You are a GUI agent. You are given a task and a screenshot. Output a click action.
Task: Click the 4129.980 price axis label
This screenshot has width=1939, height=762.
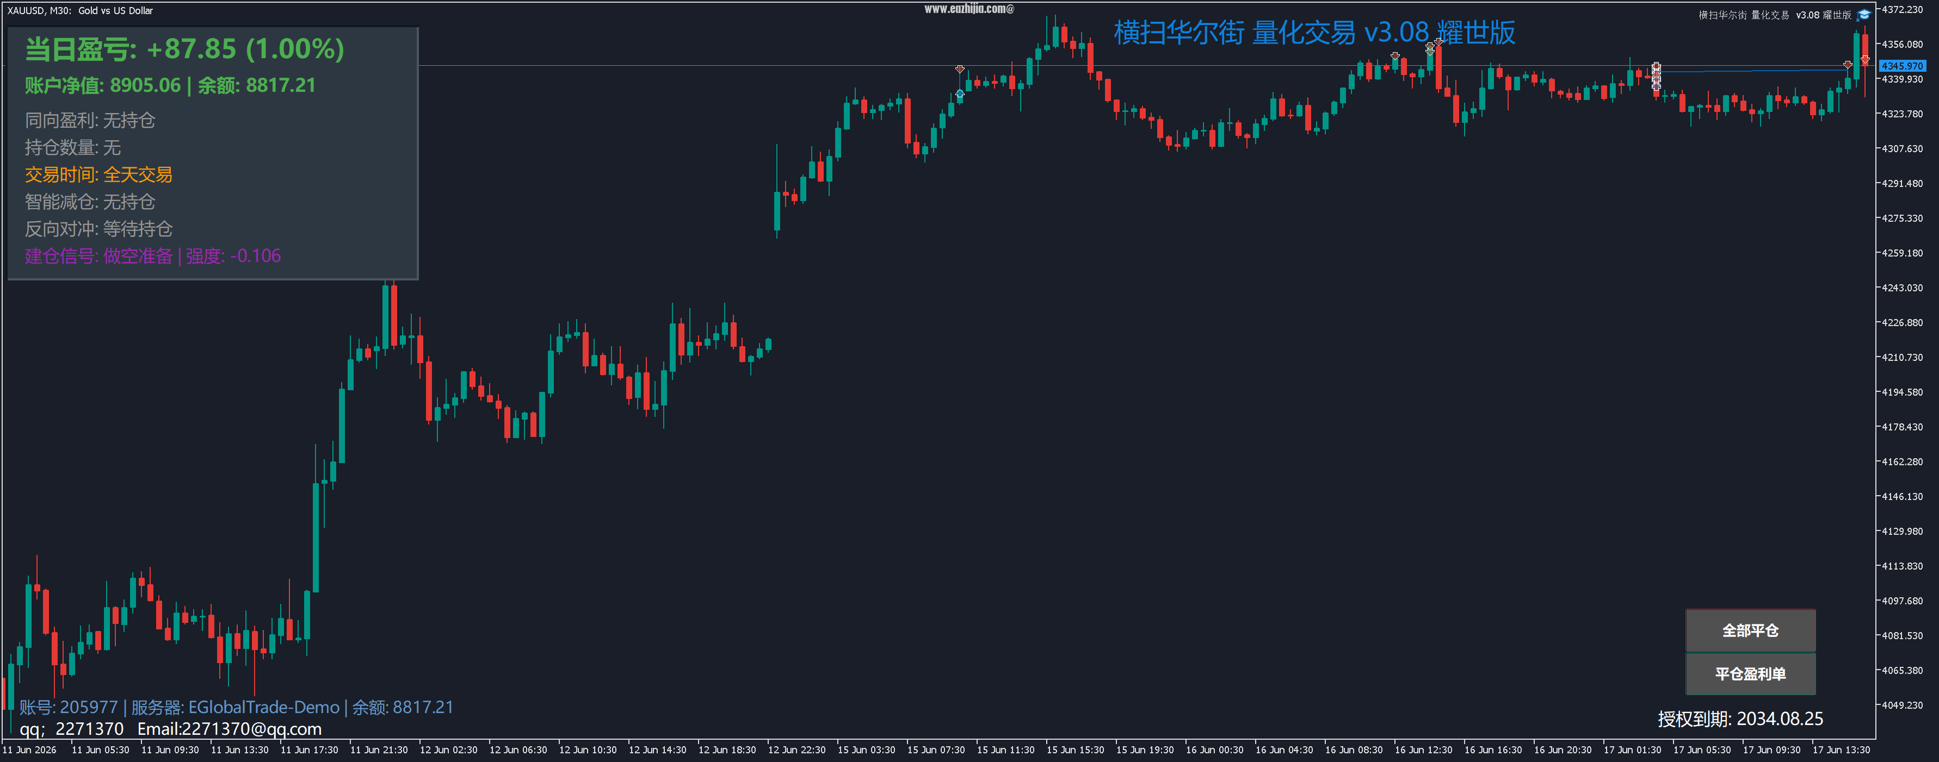(1902, 531)
